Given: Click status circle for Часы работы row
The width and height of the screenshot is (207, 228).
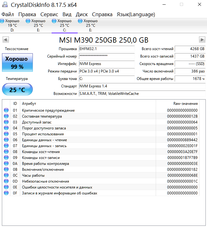Looking at the screenshot, I should click(6, 175).
